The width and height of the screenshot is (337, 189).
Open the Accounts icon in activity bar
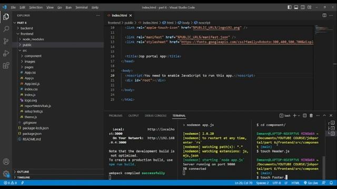pos(6,162)
